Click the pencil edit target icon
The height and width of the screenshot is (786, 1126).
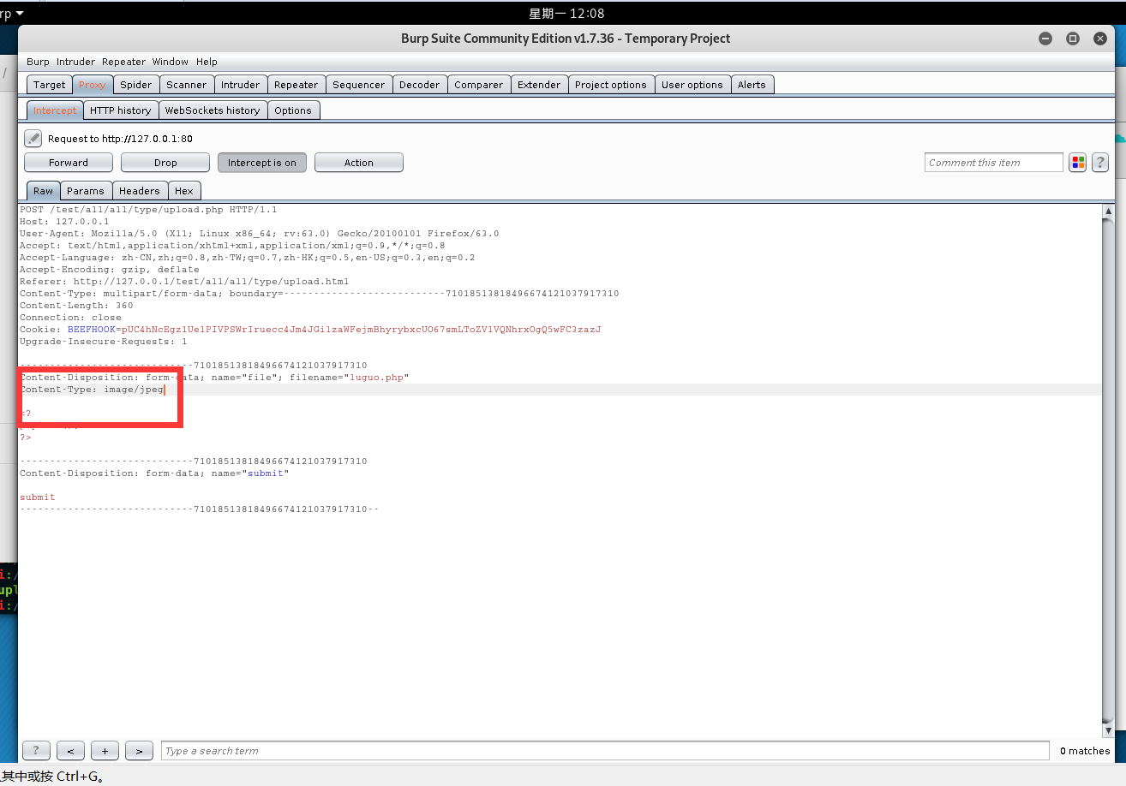(x=33, y=138)
